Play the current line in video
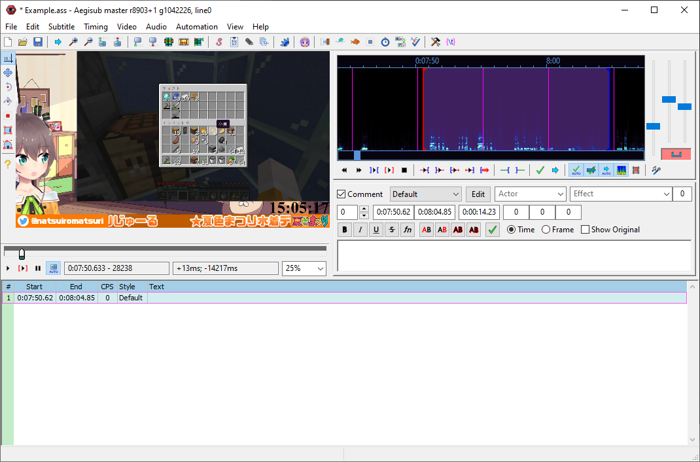The image size is (700, 462). pos(23,268)
